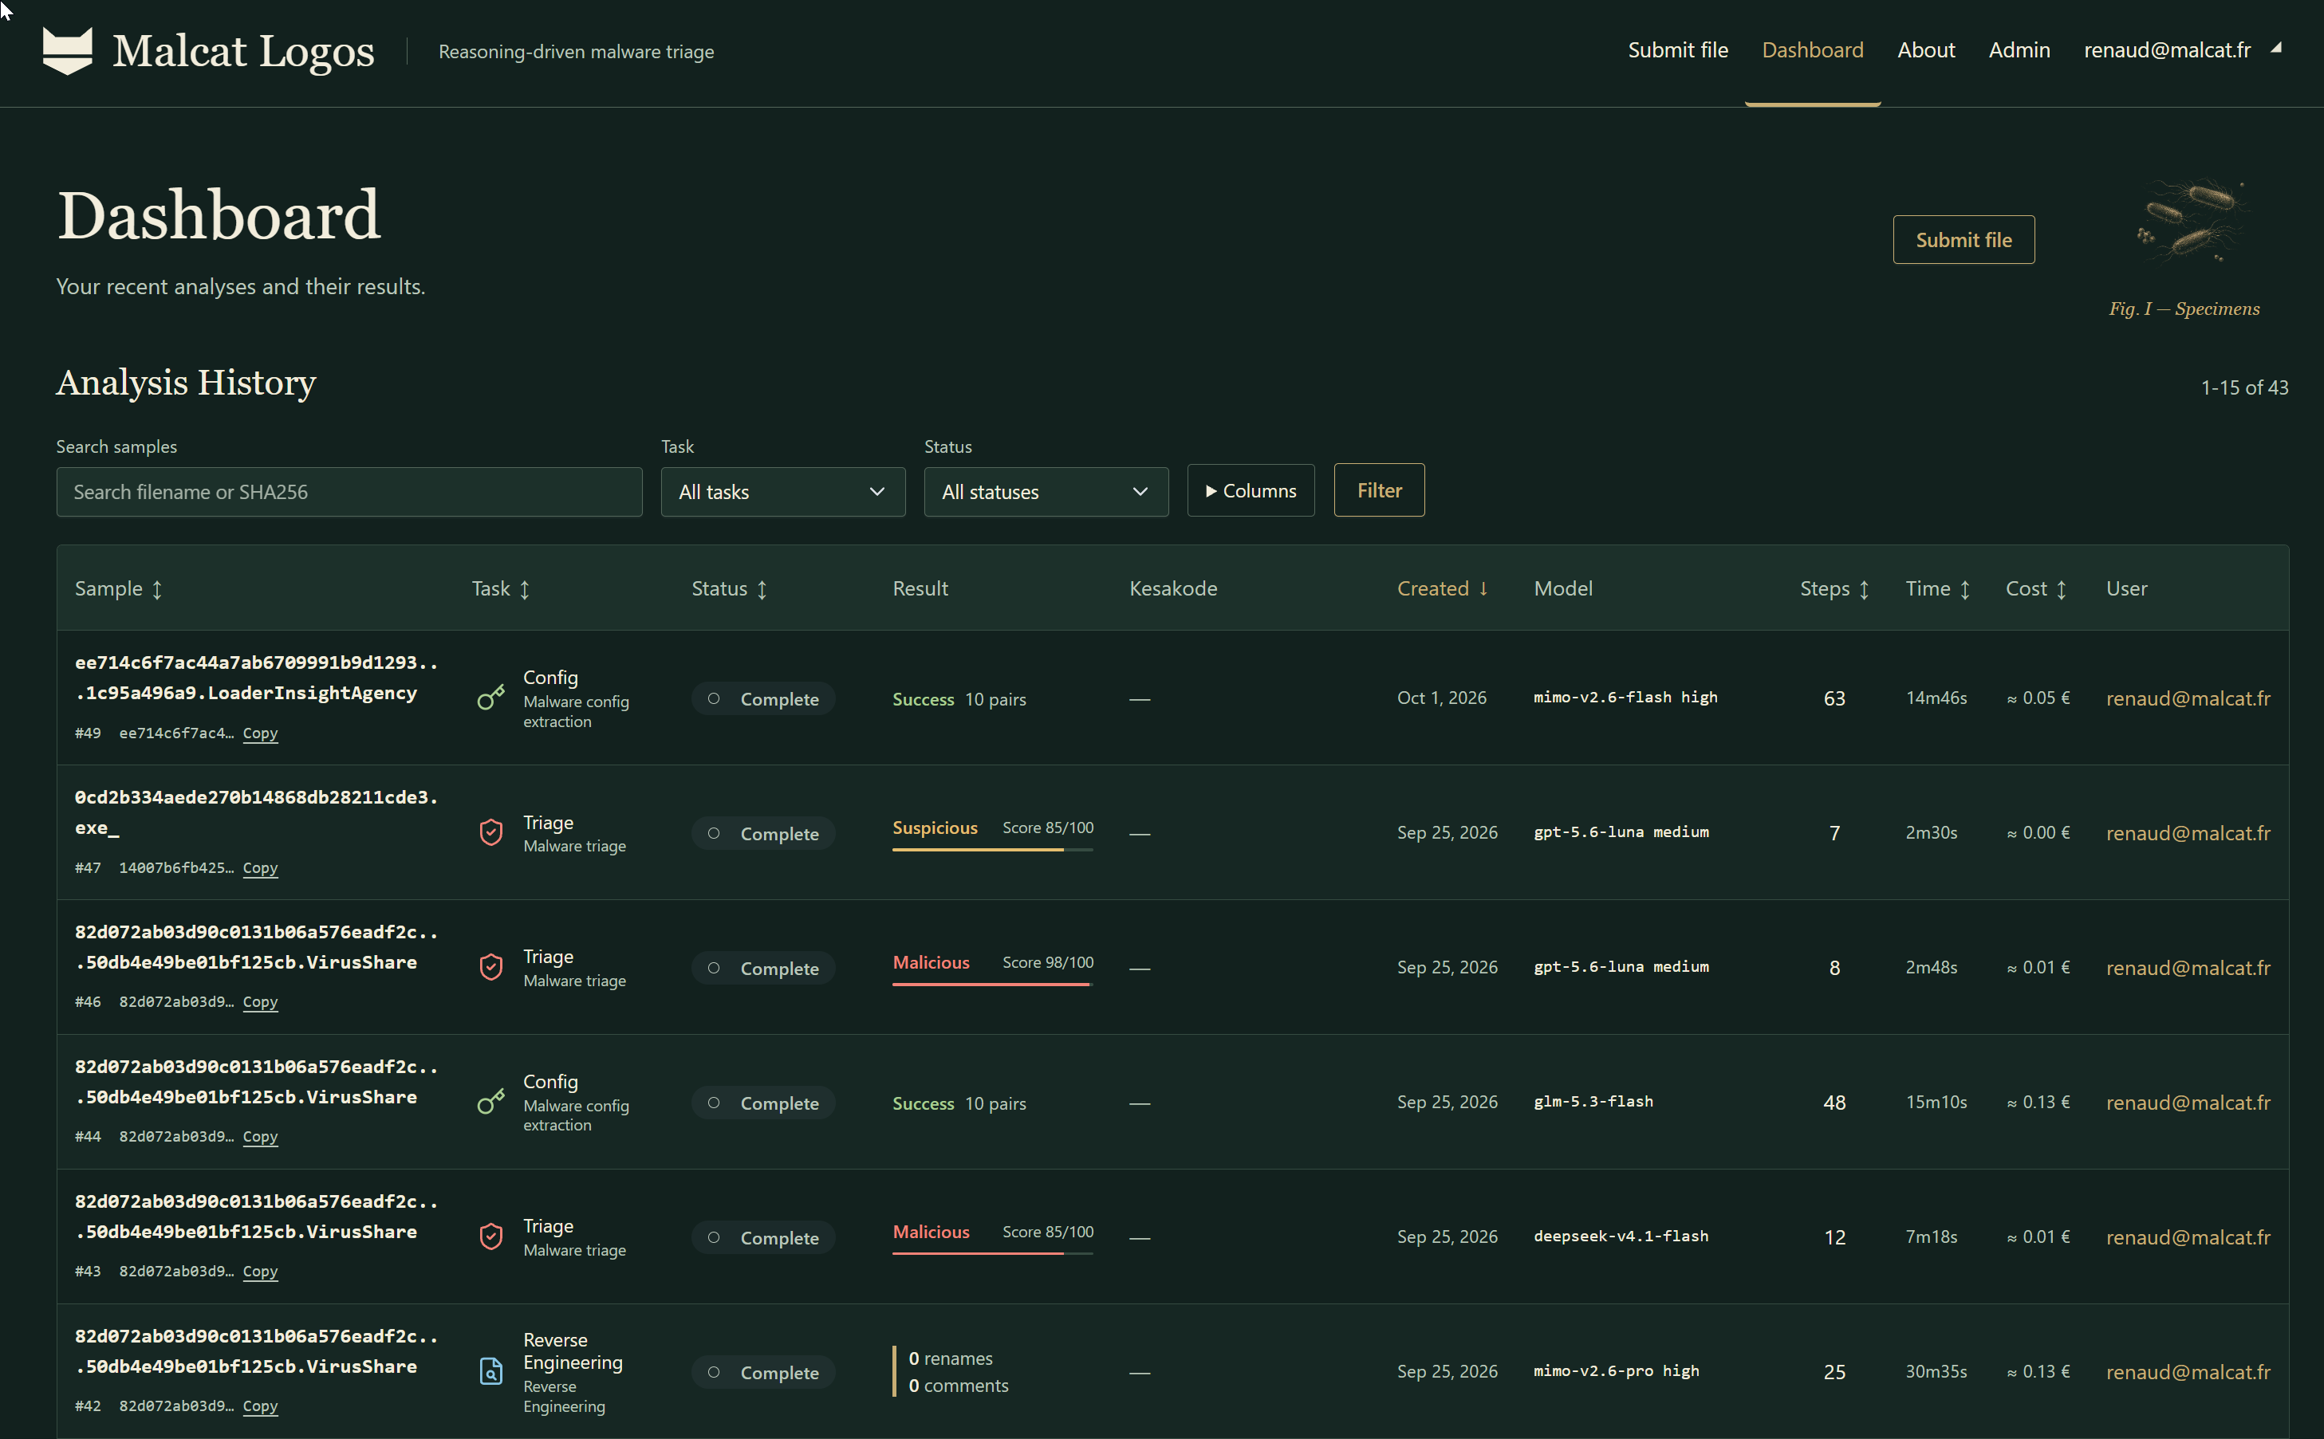
Task: Click the shield icon in row #43 Triage
Action: (490, 1237)
